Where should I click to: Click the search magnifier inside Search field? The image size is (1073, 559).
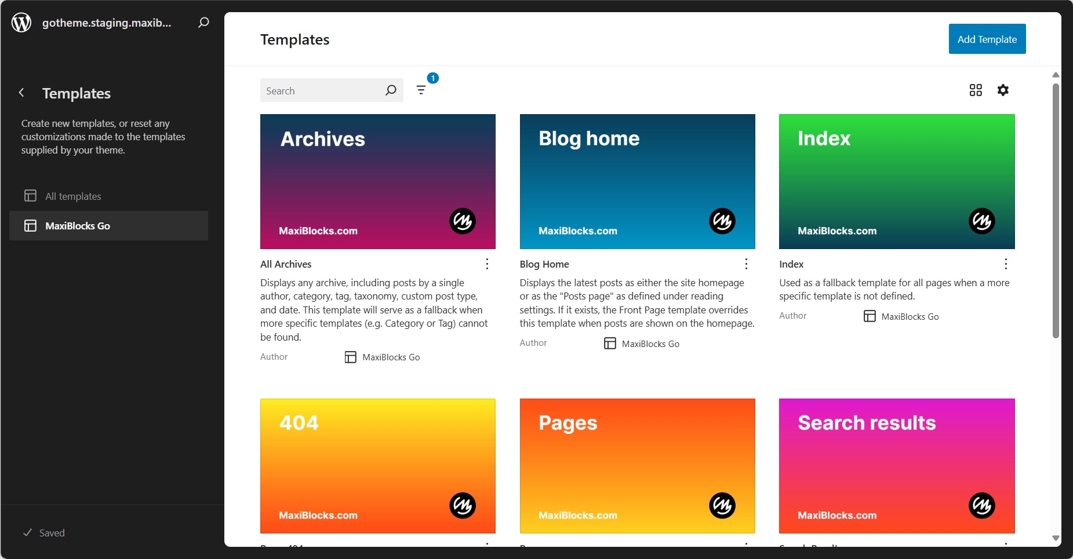tap(391, 90)
